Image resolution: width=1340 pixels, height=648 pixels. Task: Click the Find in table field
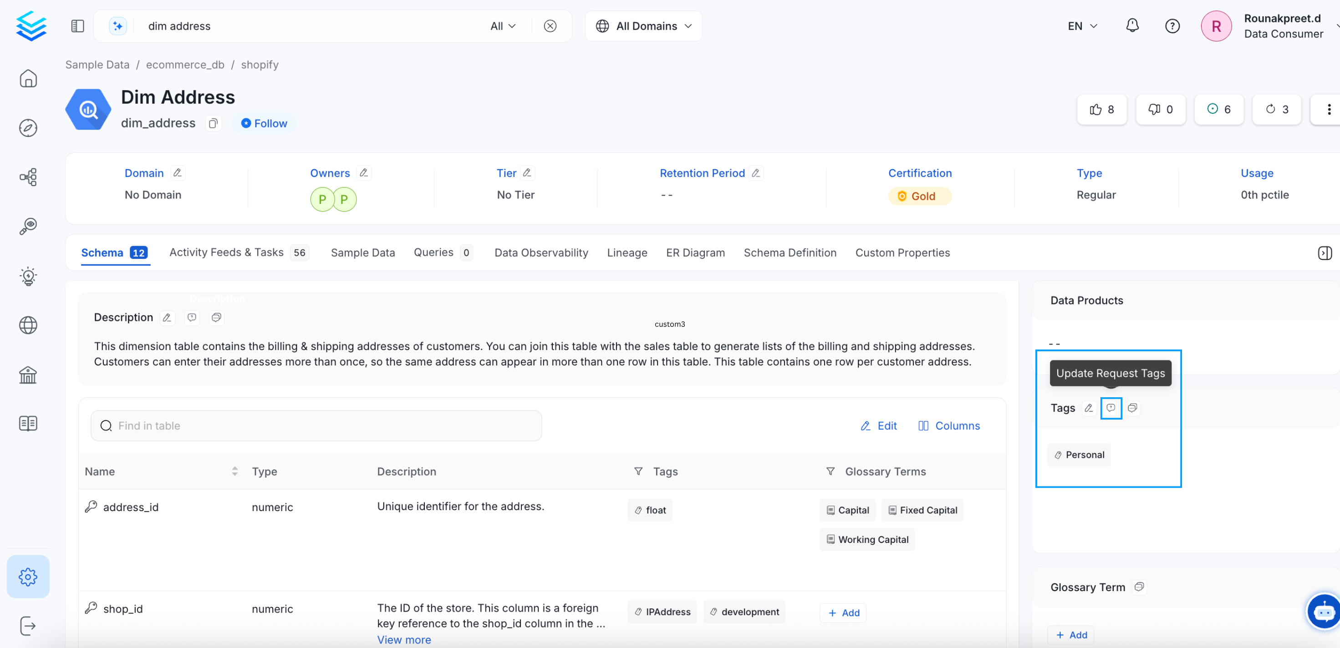coord(316,425)
